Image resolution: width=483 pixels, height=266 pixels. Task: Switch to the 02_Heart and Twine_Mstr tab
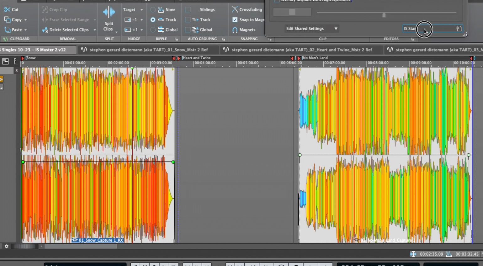301,50
